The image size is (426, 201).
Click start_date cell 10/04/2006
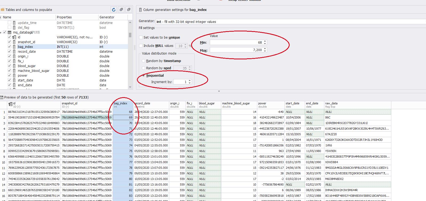coord(295,117)
